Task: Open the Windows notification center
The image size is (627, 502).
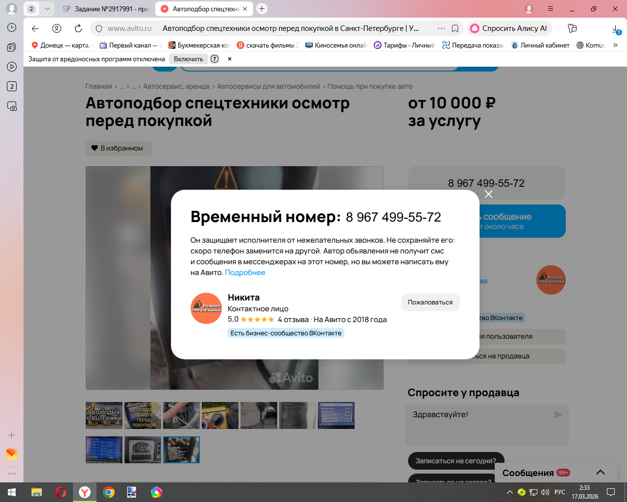Action: click(x=611, y=492)
